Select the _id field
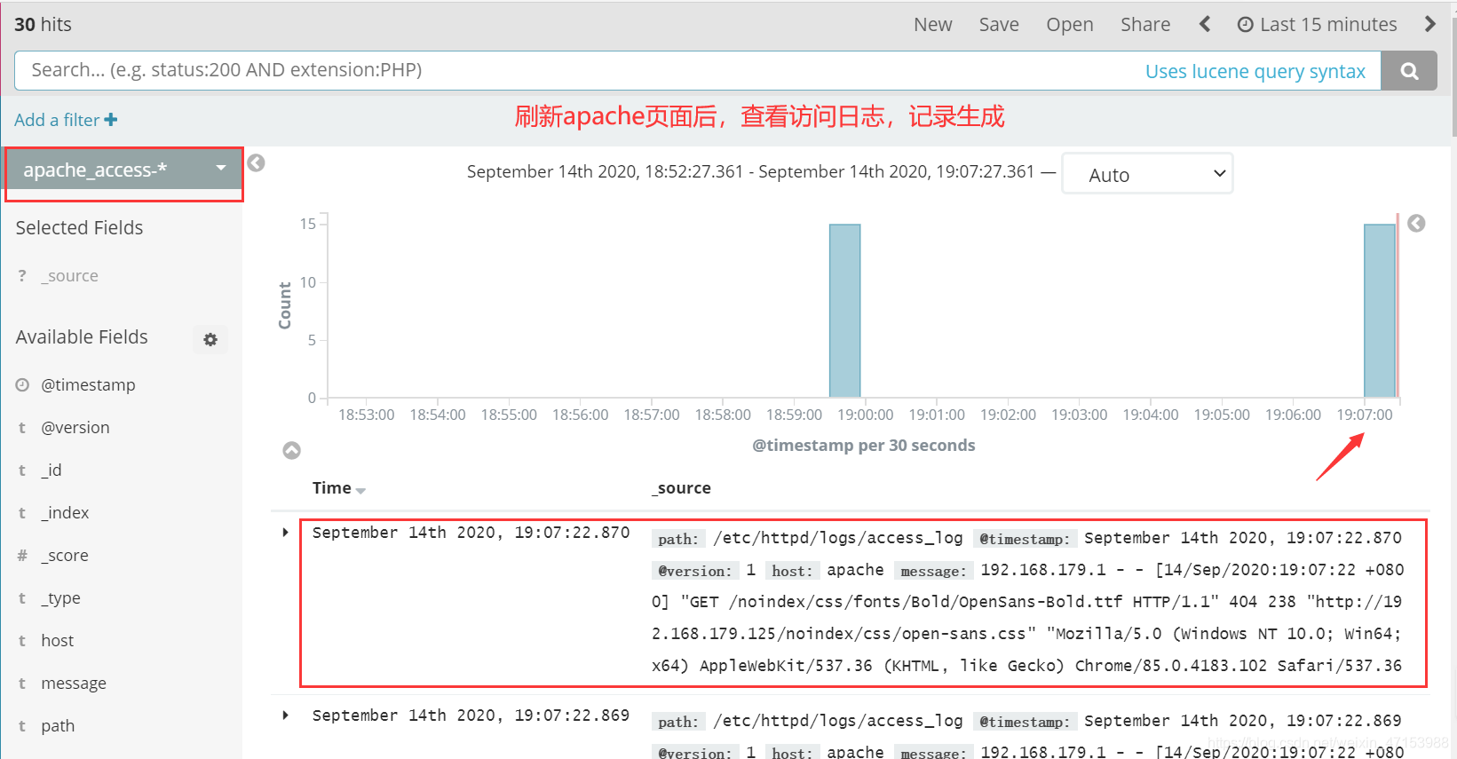This screenshot has height=759, width=1457. click(x=51, y=470)
